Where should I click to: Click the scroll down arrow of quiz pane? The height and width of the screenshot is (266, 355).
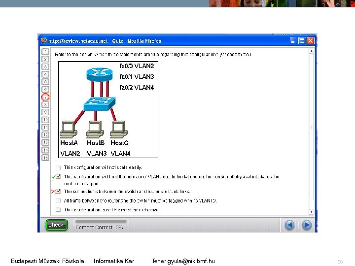click(312, 212)
